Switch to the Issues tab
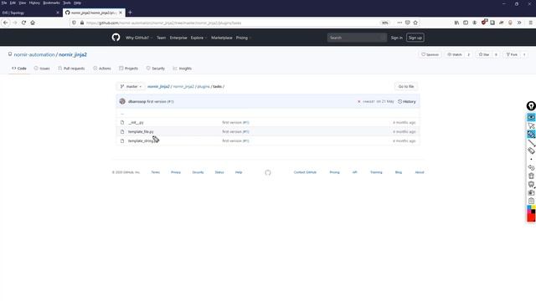The image size is (536, 301). 42,69
